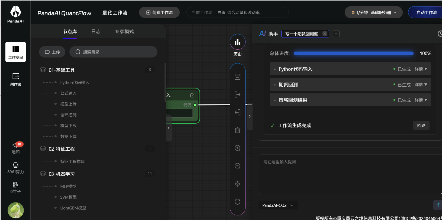The width and height of the screenshot is (442, 220).
Task: Switch to the 专家模式 tab
Action: (124, 32)
